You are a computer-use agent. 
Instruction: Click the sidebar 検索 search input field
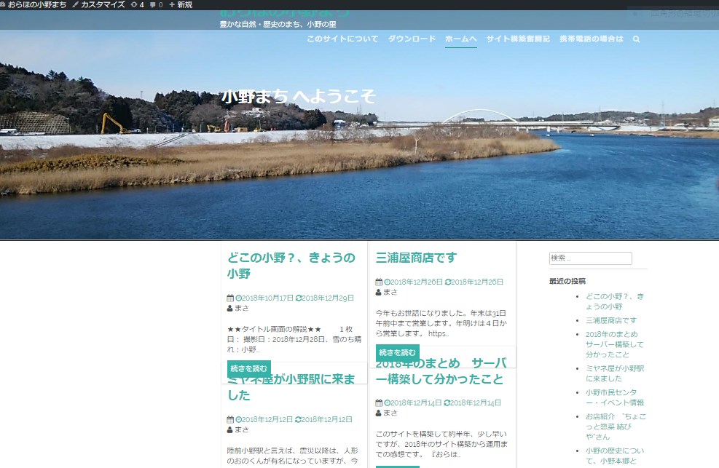point(589,258)
